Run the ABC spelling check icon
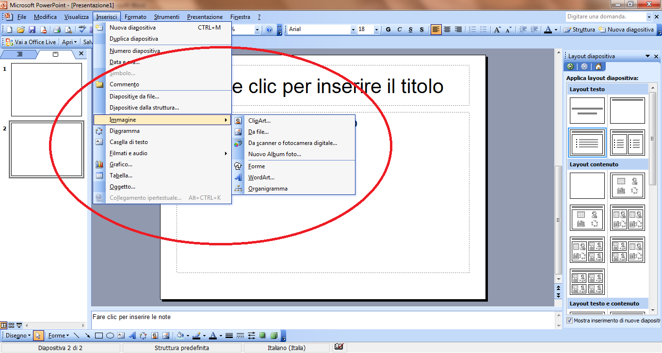 pos(82,30)
